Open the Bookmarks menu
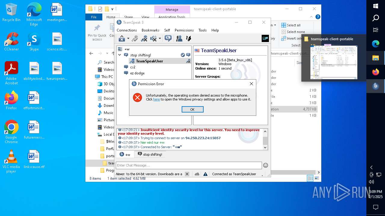The image size is (385, 216). [x=150, y=30]
